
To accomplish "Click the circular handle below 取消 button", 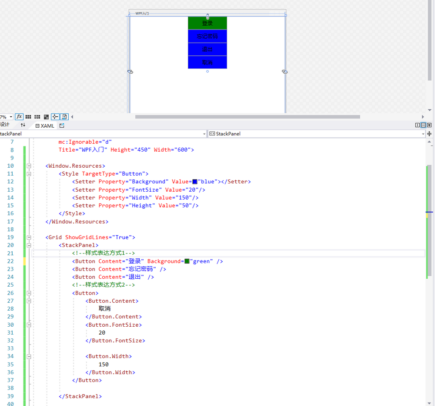I will 207,71.
